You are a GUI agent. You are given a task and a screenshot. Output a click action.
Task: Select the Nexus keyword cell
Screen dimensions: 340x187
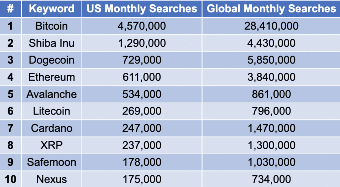tap(51, 179)
